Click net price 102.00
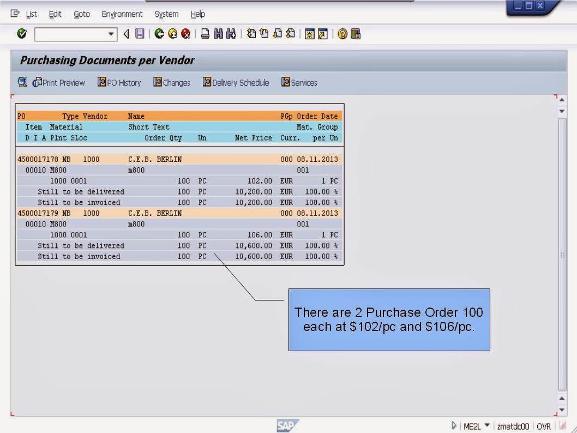This screenshot has width=577, height=433. [x=260, y=181]
